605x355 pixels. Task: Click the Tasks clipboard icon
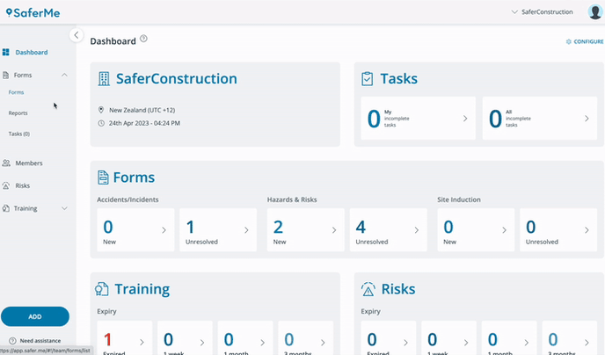(x=368, y=78)
